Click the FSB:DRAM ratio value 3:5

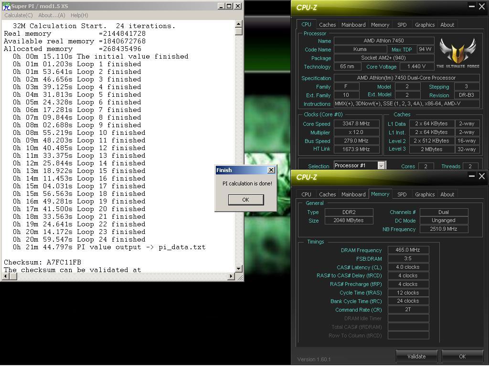(x=408, y=259)
